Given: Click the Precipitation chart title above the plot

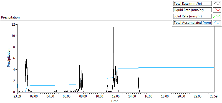Looking at the screenshot, I should coord(10,17).
